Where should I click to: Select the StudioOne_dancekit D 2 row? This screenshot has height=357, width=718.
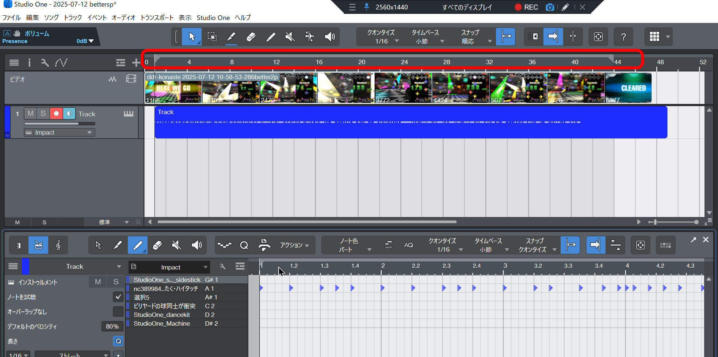[x=187, y=314]
